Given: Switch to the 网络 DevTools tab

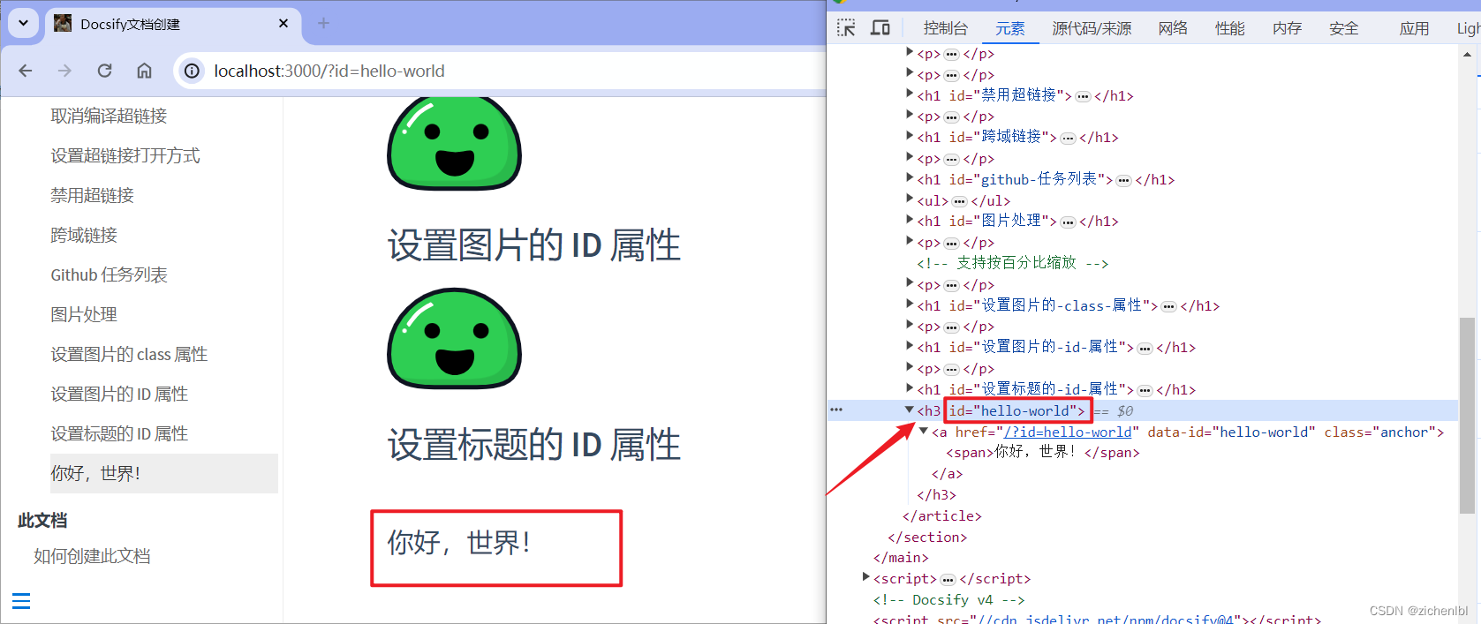Looking at the screenshot, I should [x=1173, y=28].
